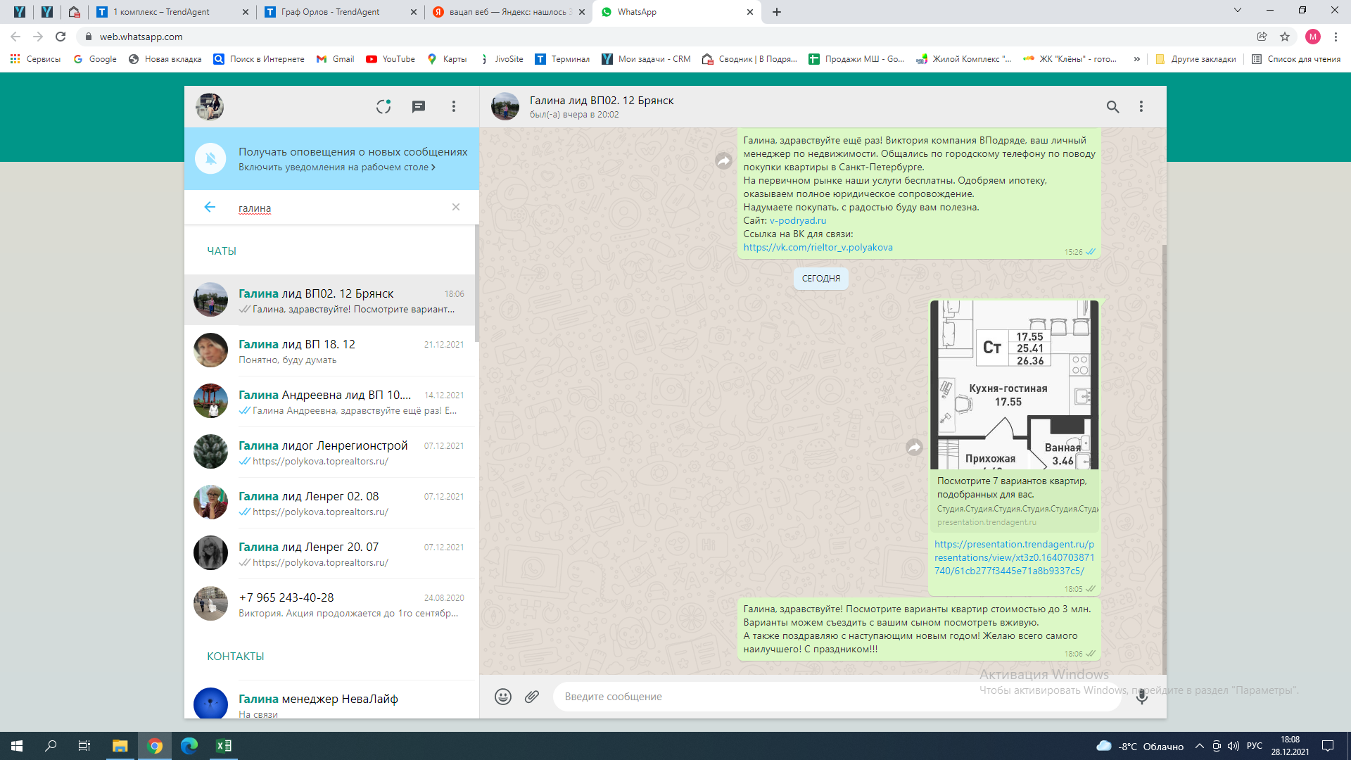Open WhatsApp status updates icon
Viewport: 1351px width, 760px height.
[383, 106]
